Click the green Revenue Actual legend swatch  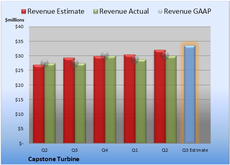click(x=95, y=11)
